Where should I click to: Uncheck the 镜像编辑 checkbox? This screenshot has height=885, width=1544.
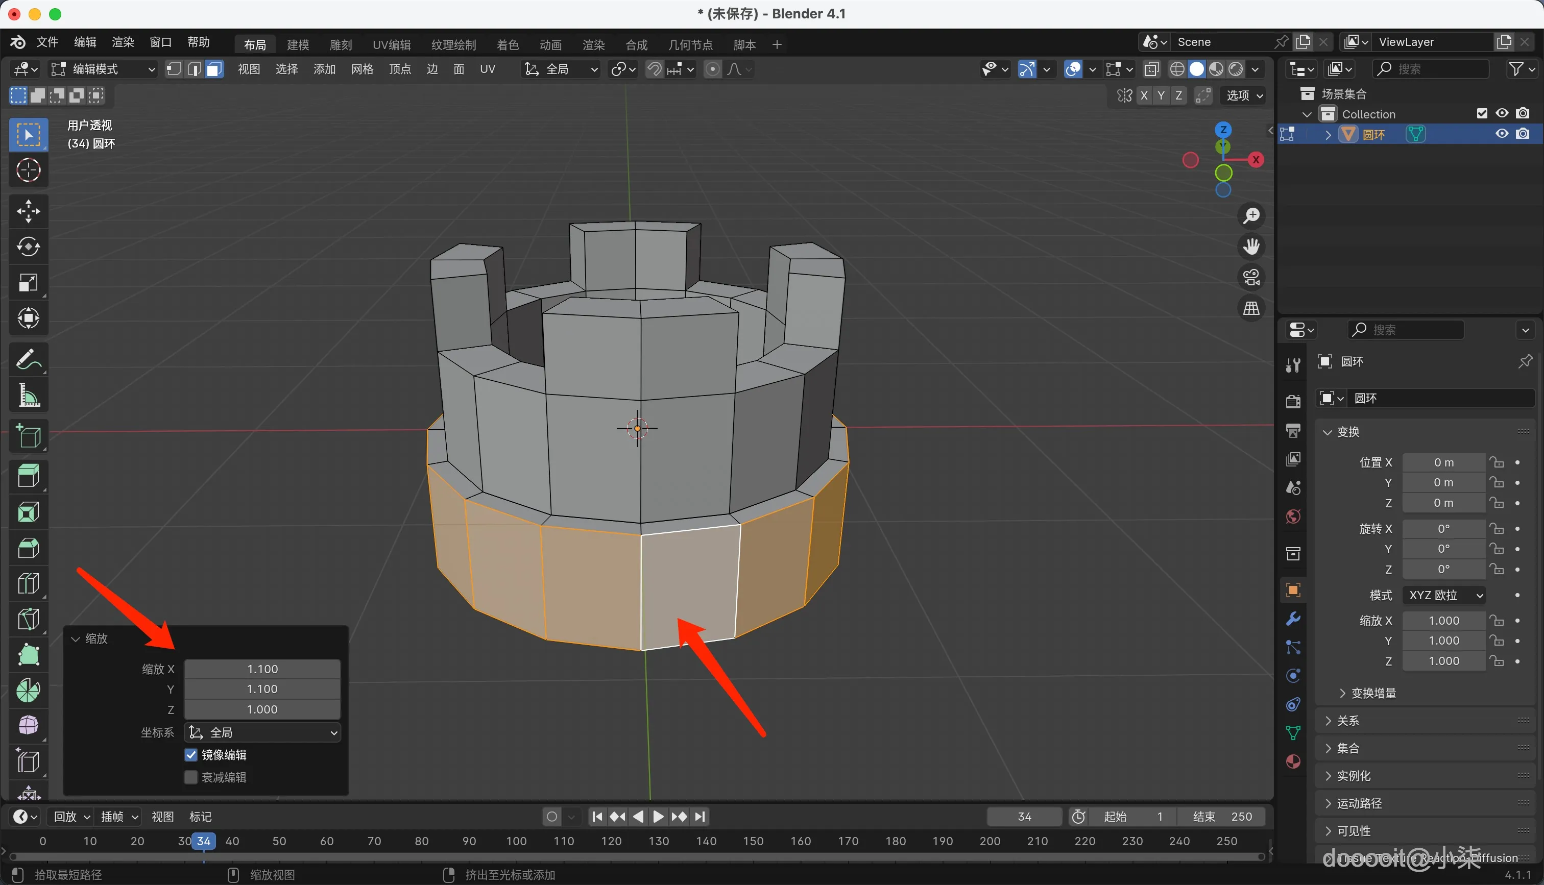click(191, 755)
